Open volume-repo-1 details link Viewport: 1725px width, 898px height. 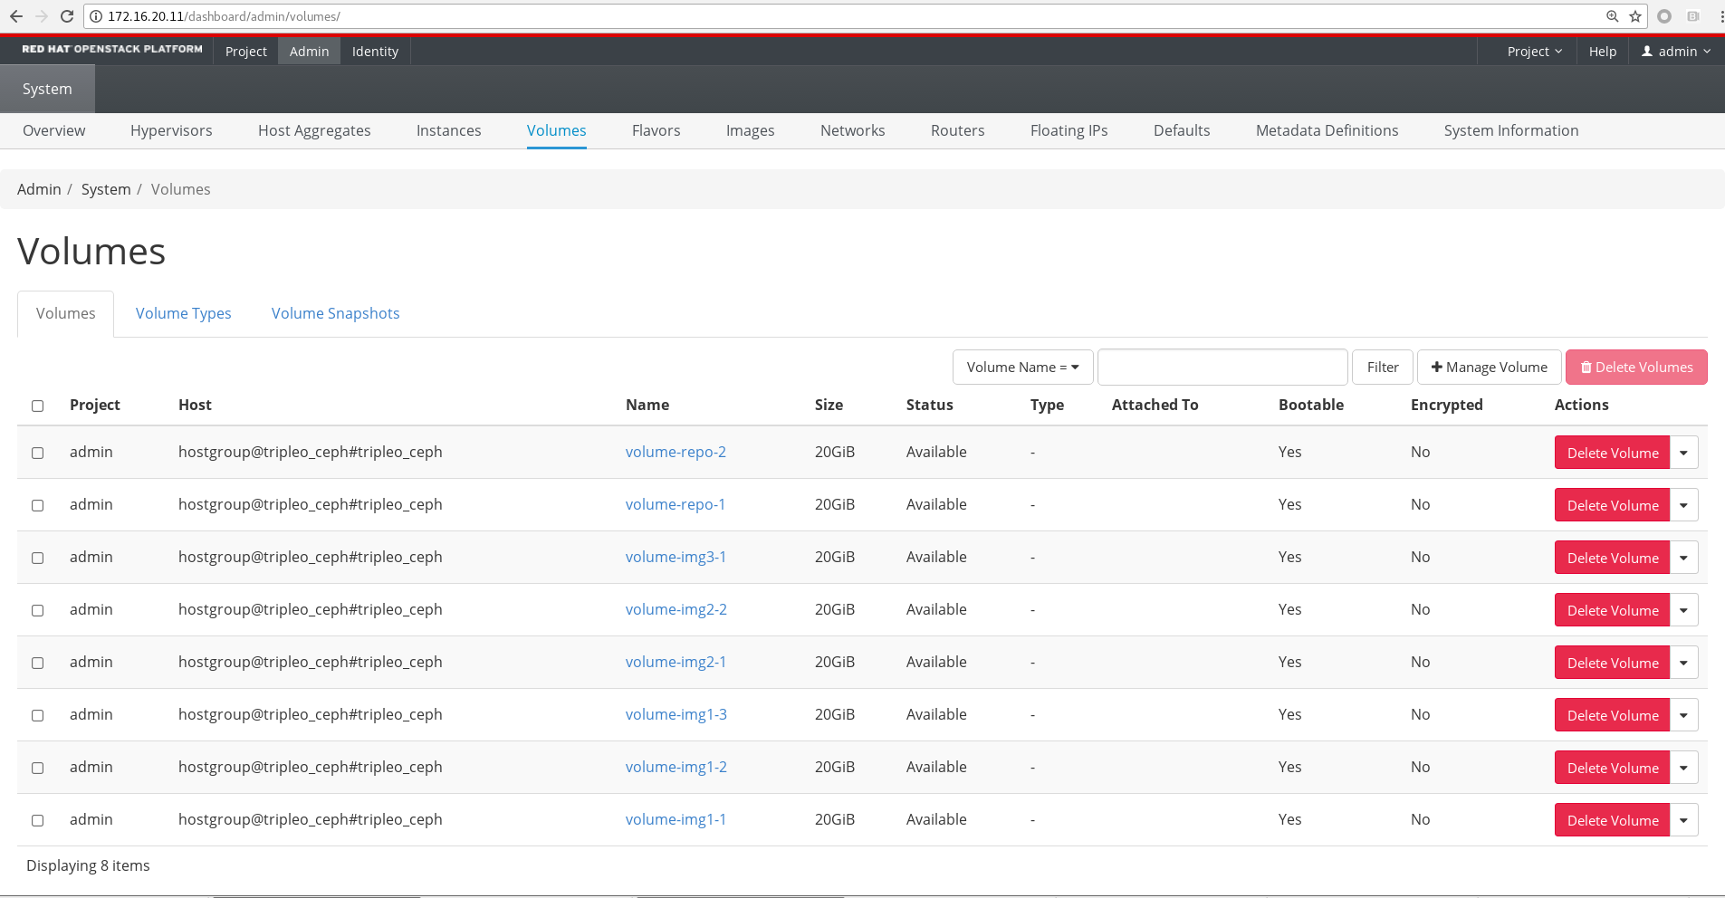coord(675,504)
